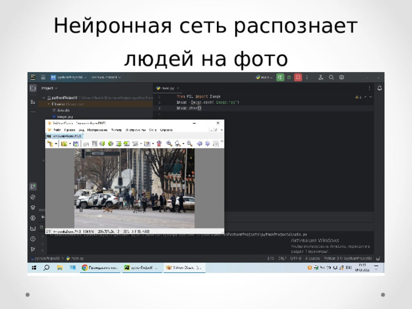Open PyCharm settings gear icon
This screenshot has height=309, width=412.
point(342,77)
